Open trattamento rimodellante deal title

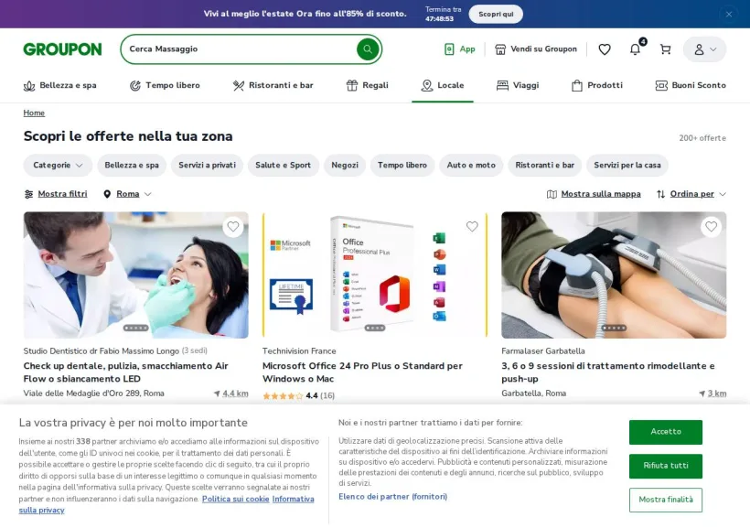[x=608, y=372]
